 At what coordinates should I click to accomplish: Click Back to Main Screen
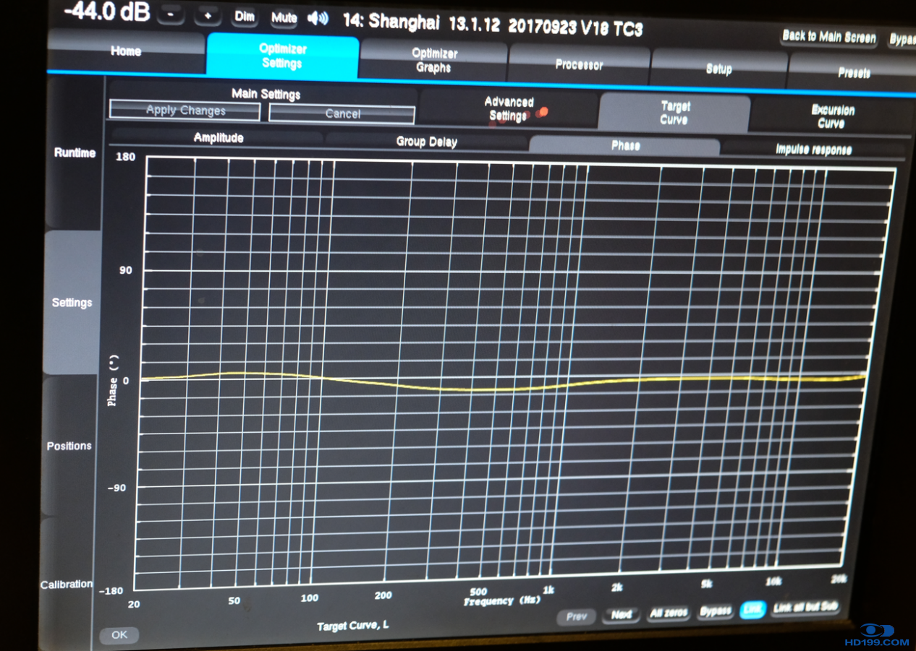pos(829,37)
